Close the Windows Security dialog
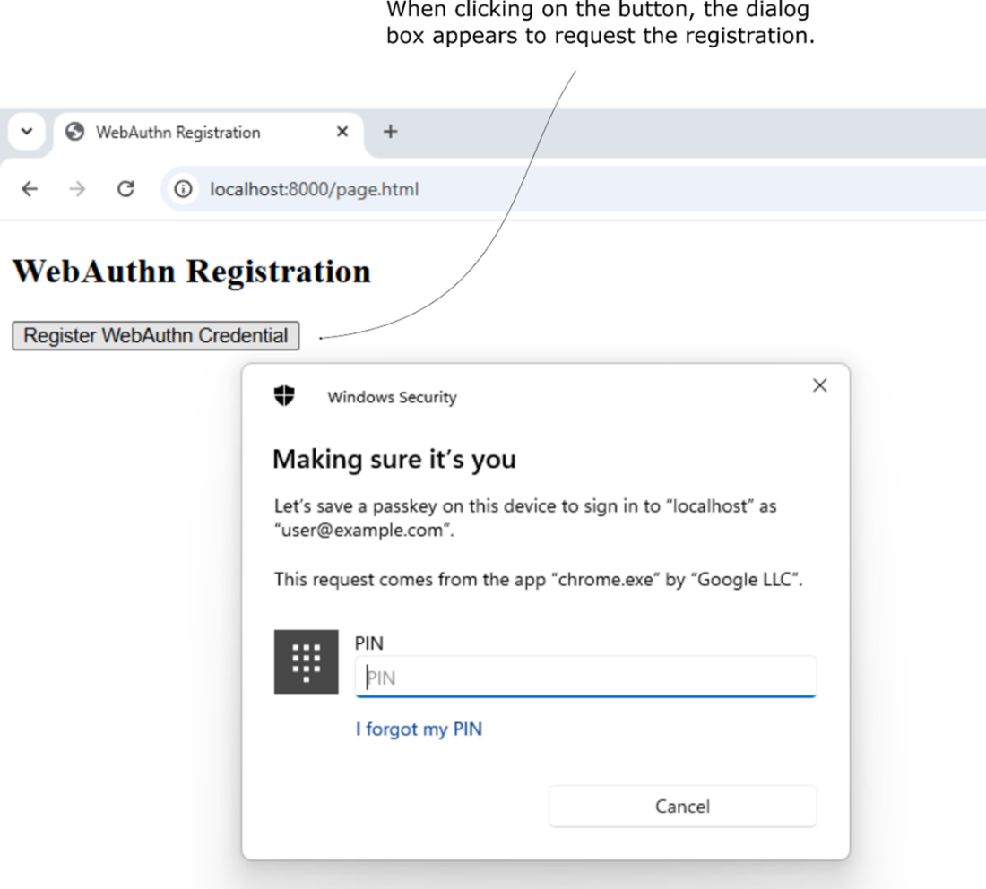 tap(819, 385)
